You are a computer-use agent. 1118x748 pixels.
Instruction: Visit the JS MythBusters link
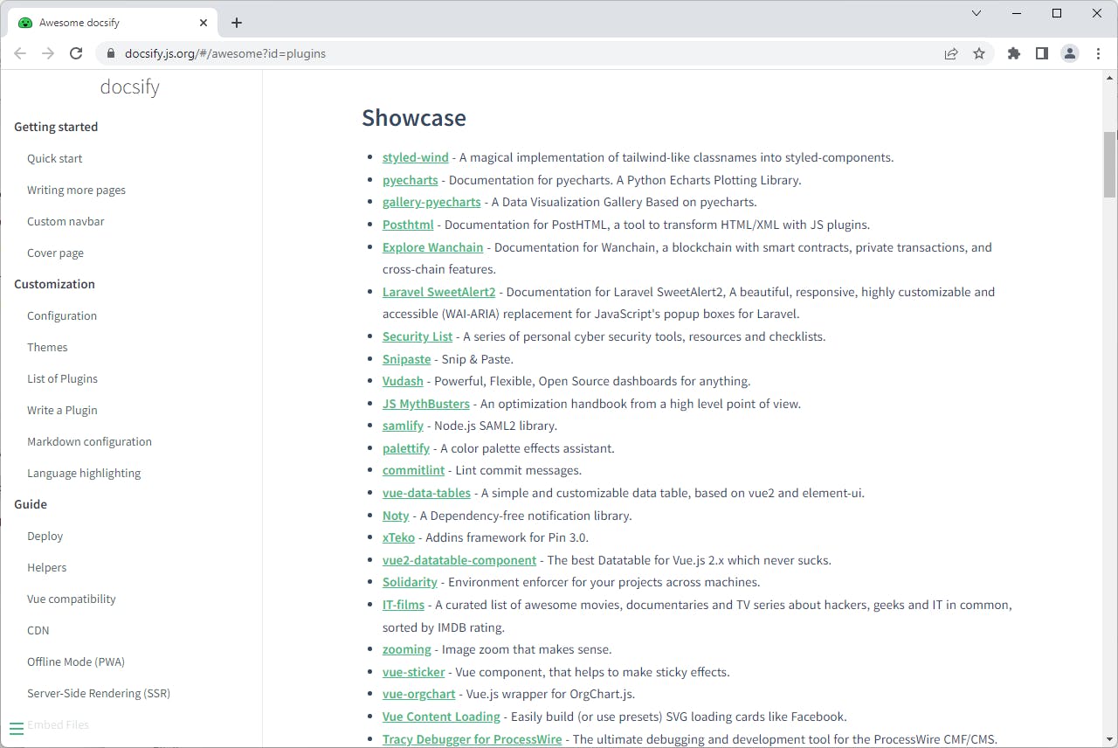[x=426, y=404]
